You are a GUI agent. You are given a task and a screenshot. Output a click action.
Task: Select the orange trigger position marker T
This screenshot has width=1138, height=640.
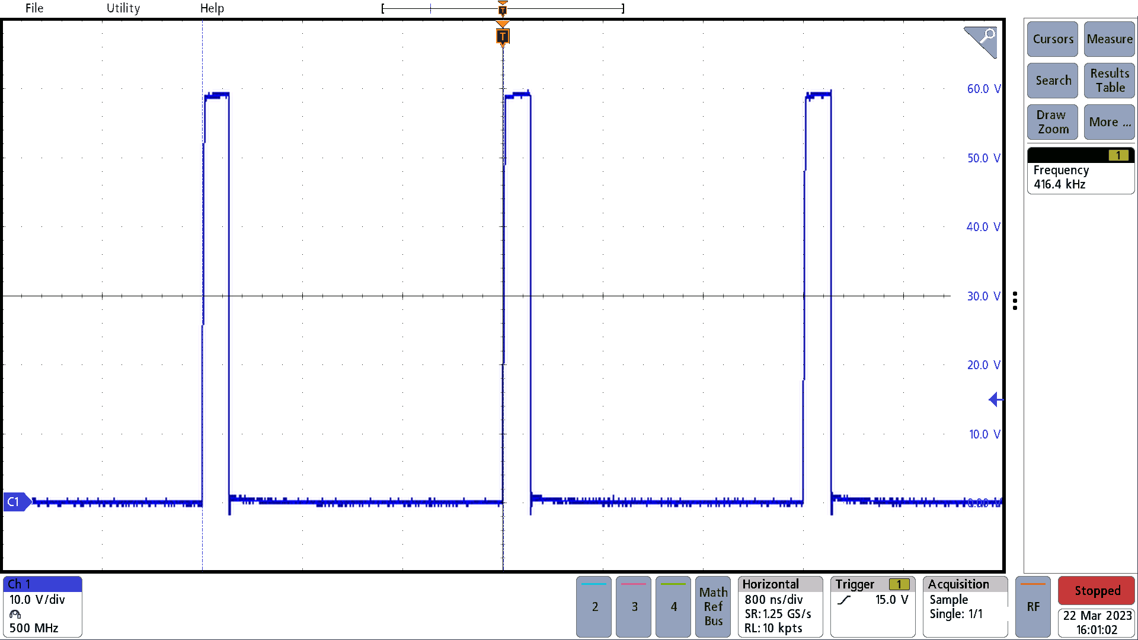point(503,37)
